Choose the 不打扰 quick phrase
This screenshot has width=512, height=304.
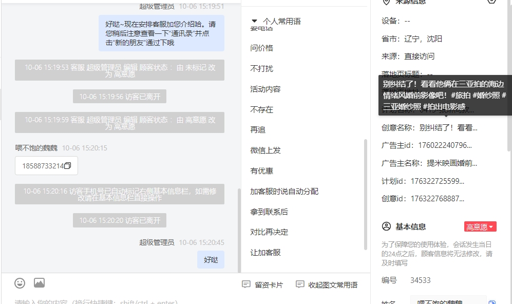pos(261,69)
